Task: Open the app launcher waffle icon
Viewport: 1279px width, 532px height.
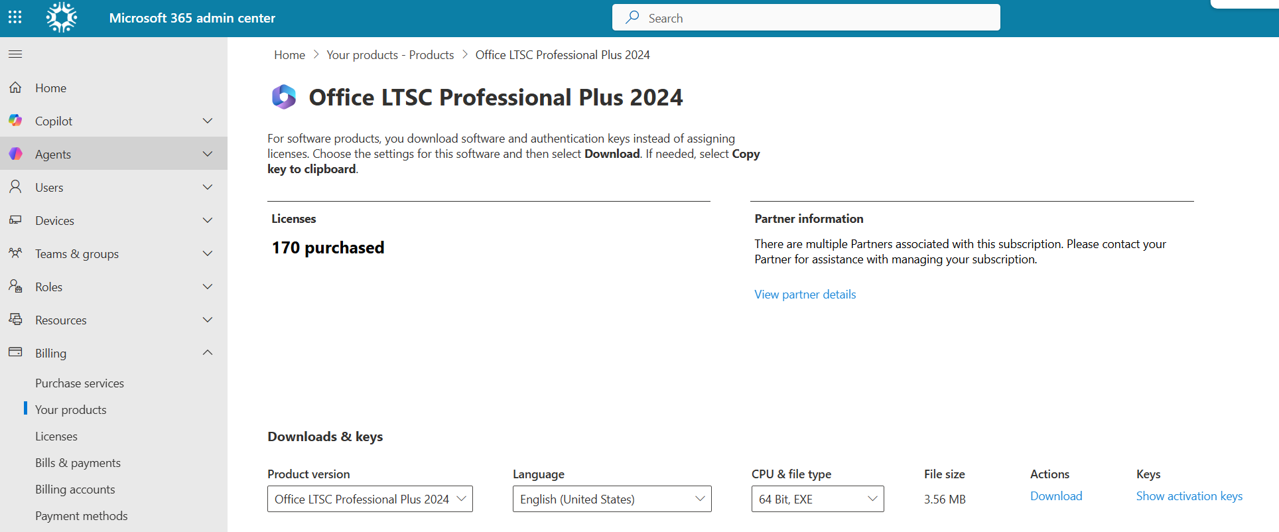Action: pos(15,17)
